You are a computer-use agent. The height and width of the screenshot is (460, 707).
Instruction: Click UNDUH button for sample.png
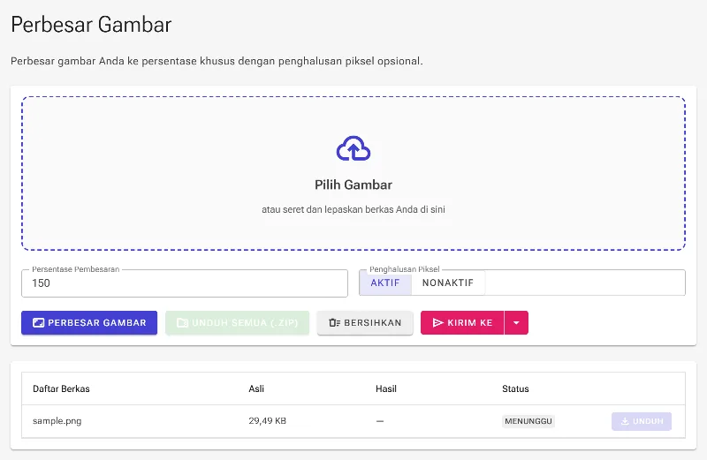(642, 421)
